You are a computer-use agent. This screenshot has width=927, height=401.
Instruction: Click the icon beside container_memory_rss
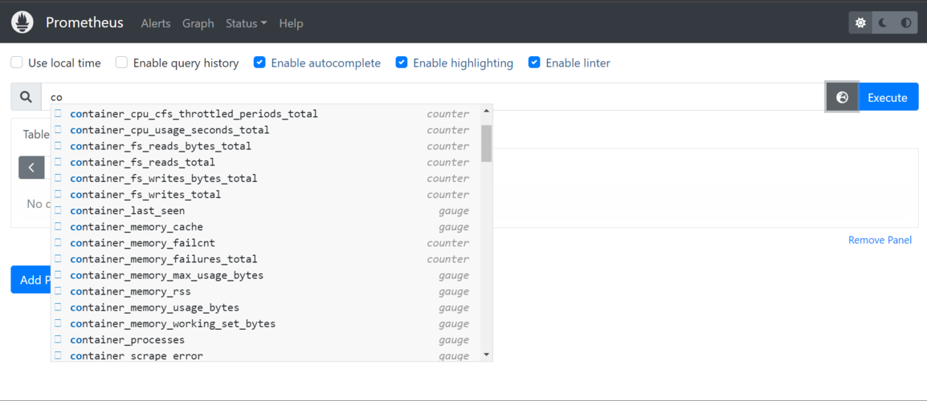pyautogui.click(x=58, y=291)
